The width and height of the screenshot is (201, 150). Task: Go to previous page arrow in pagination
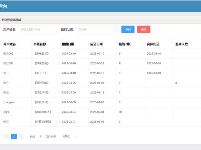pyautogui.click(x=6, y=136)
